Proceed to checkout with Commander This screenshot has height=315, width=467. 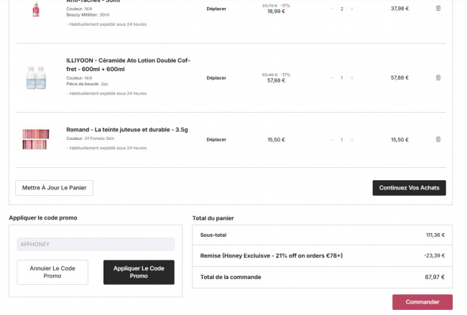(x=422, y=302)
